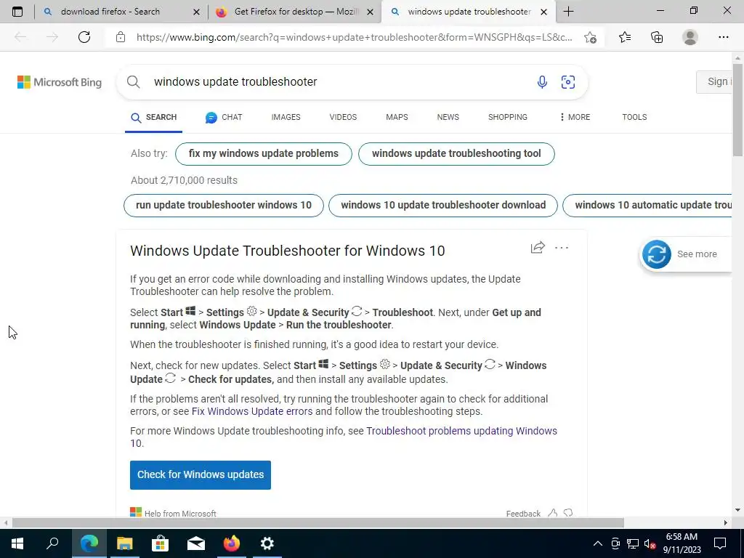744x558 pixels.
Task: Open the taskbar clock showing 6:58 AM
Action: [x=682, y=543]
